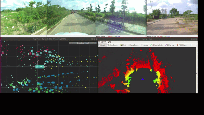Select the Move Camera tool
This screenshot has width=204, height=115.
(112, 45)
